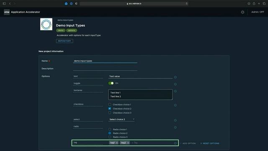This screenshot has height=151, width=268.
Task: Edit the 'tag' option name field
Action: (x=88, y=143)
